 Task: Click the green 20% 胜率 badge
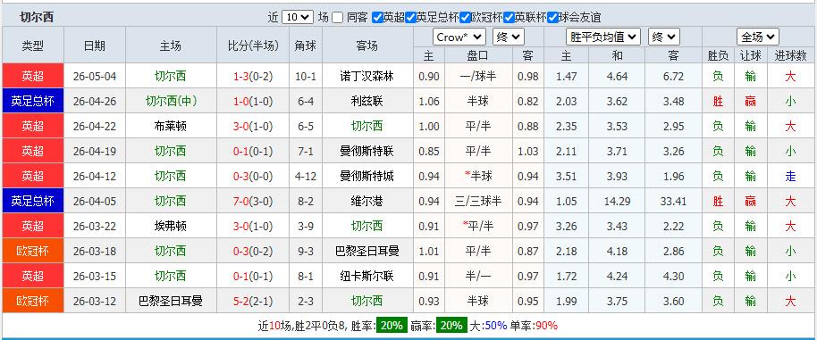coord(392,326)
